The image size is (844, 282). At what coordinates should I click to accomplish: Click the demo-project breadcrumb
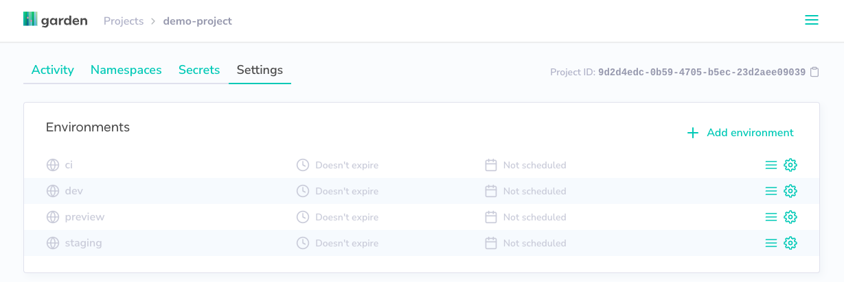pos(198,21)
